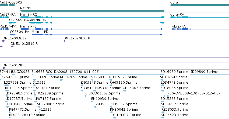
Task: Click the EN10939.5prime label
Action: [x=105, y=99]
